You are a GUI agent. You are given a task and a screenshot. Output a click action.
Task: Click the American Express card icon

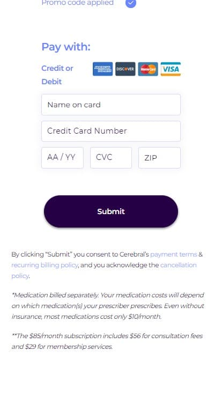click(102, 69)
